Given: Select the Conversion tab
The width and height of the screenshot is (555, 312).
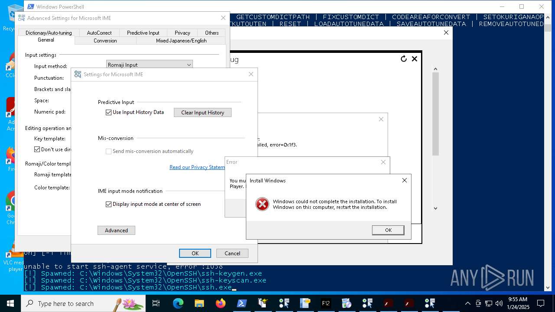Looking at the screenshot, I should tap(105, 40).
